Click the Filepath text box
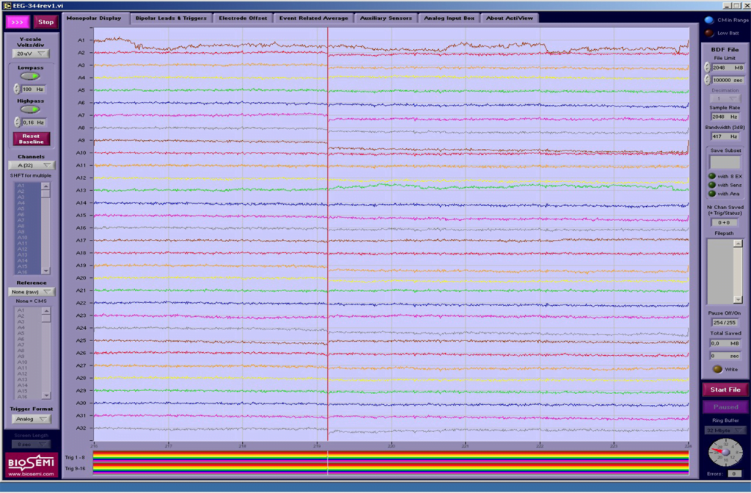This screenshot has height=493, width=751. 720,271
